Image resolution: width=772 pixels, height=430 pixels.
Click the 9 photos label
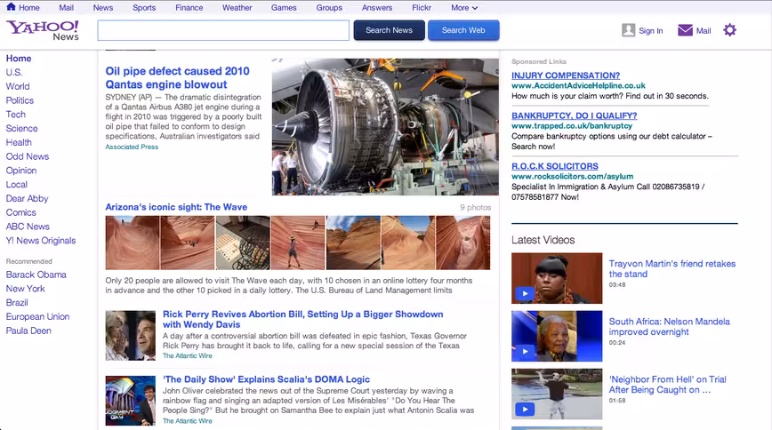[x=476, y=208]
